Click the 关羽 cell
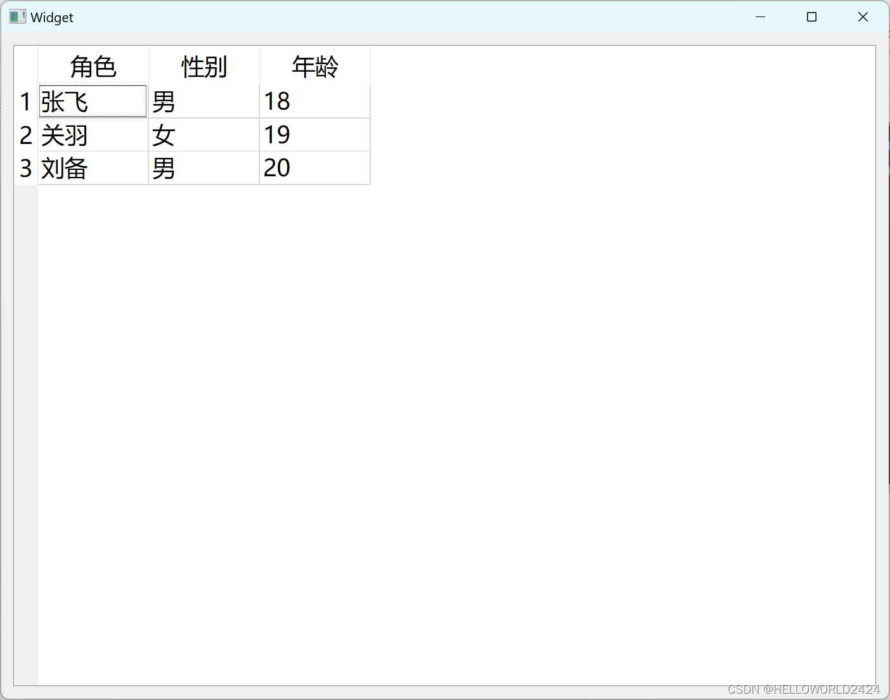The image size is (890, 700). pos(93,135)
